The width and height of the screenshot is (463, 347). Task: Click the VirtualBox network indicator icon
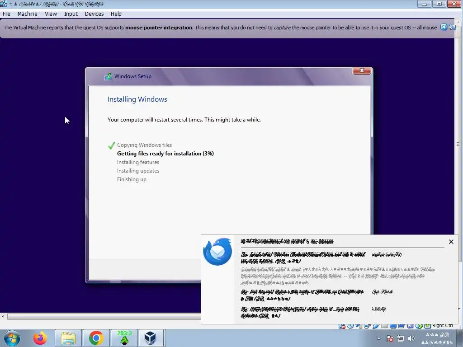click(x=367, y=326)
